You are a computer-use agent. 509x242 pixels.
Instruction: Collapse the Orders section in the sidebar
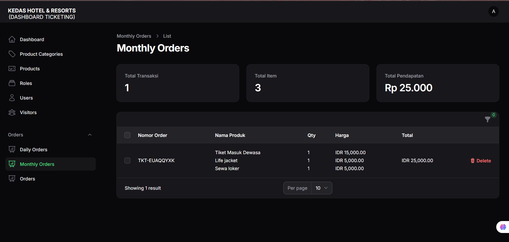coord(89,135)
